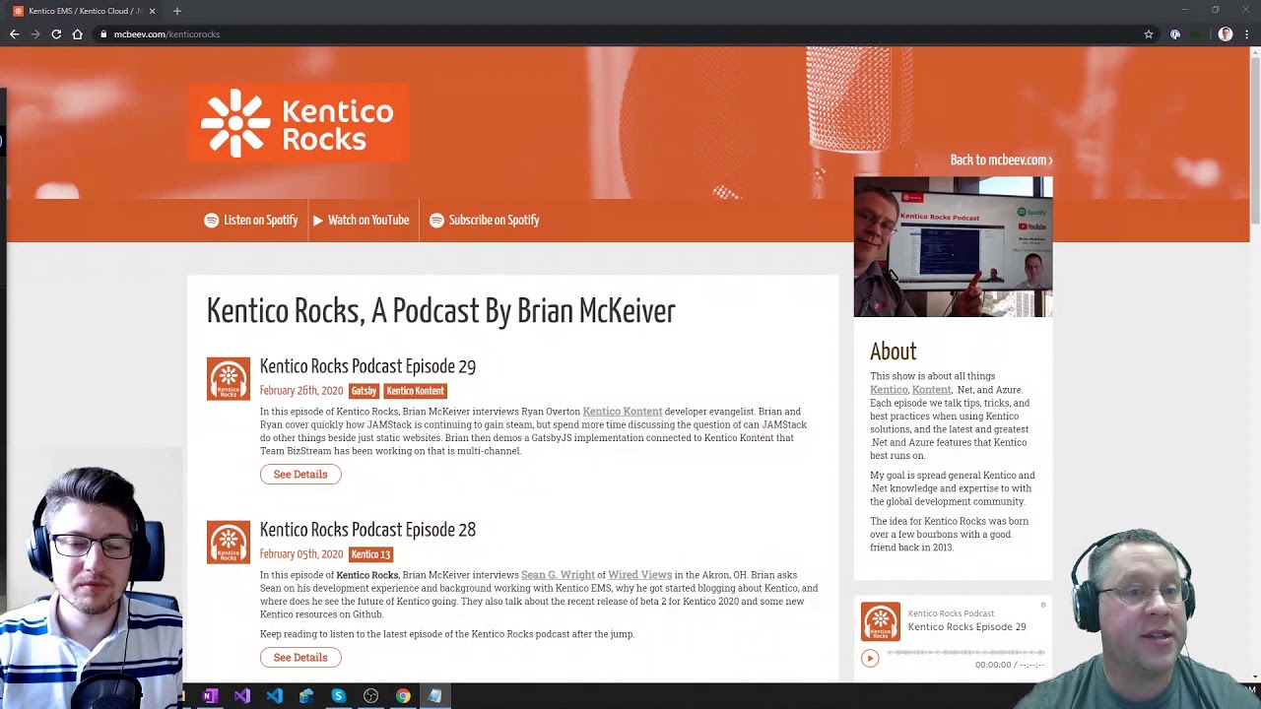Screen dimensions: 1261x709
Task: Open Watch on YouTube link
Action: (361, 221)
